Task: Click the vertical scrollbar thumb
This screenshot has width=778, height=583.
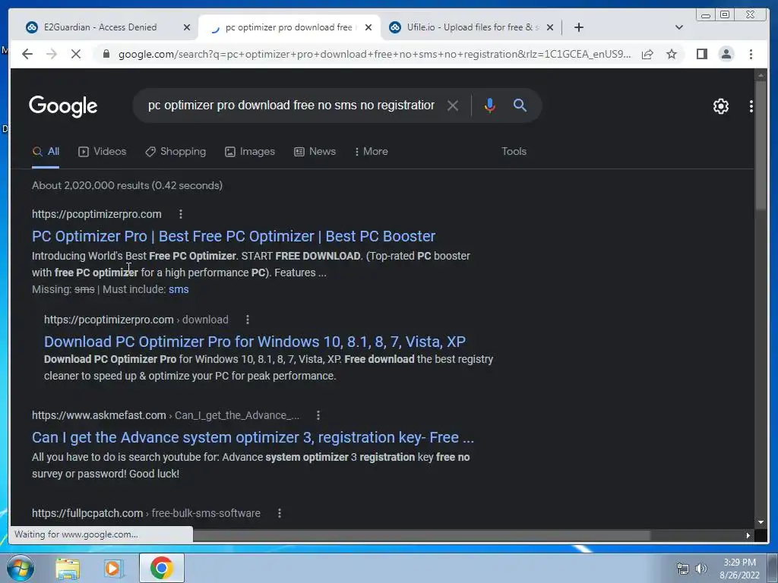Action: (x=761, y=144)
